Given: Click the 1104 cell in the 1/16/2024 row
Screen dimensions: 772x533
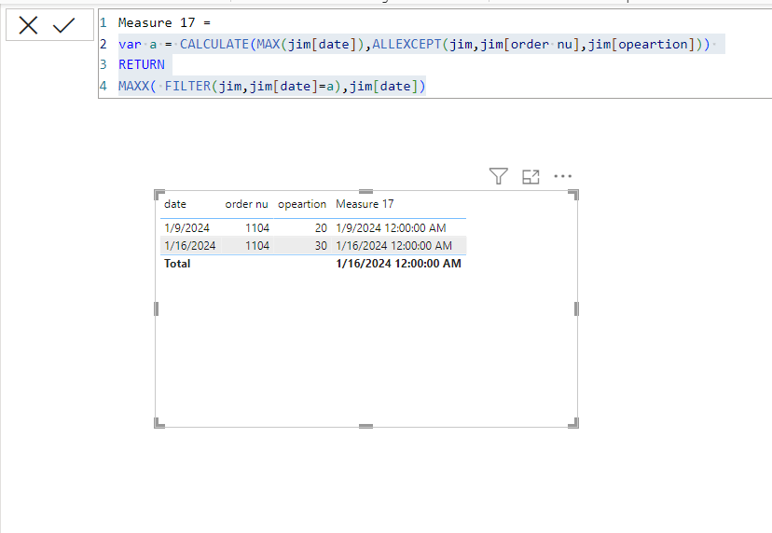Looking at the screenshot, I should click(257, 246).
